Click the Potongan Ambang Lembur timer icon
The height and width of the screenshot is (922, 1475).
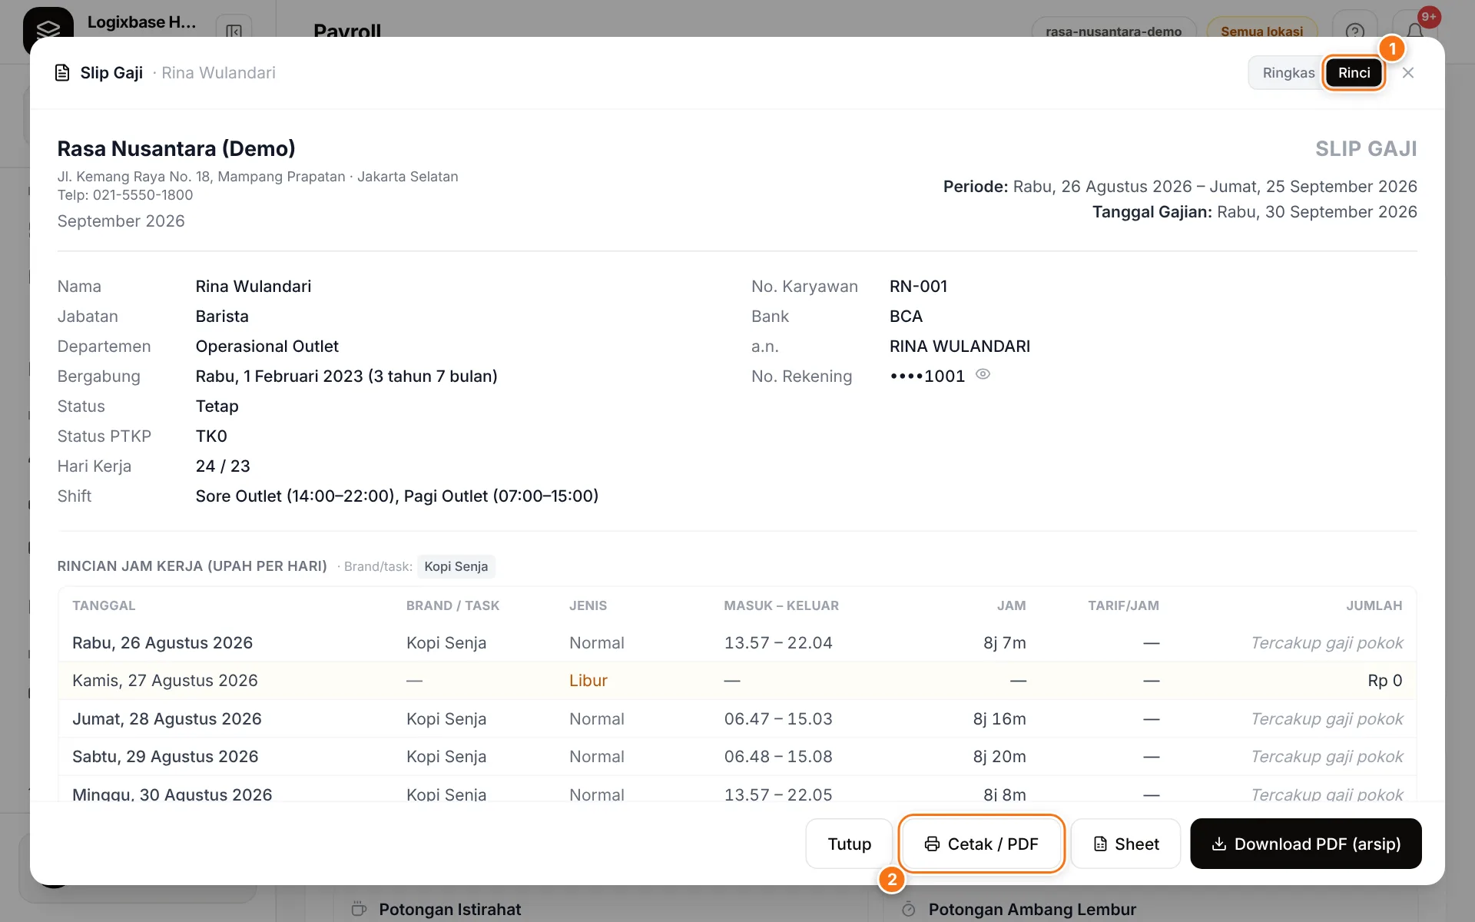908,909
